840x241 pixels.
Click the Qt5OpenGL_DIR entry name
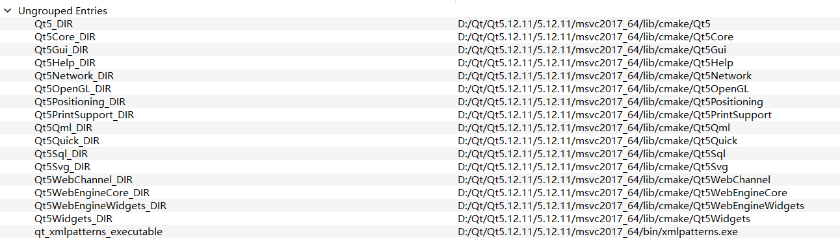(x=73, y=89)
